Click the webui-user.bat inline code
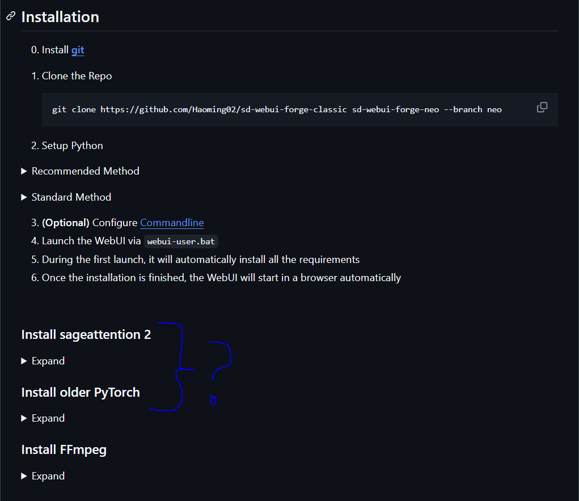 [181, 241]
